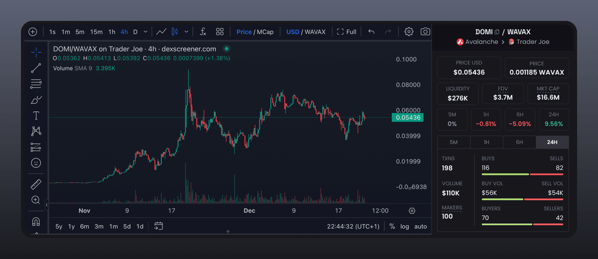
Task: Undo the last chart action
Action: point(371,32)
